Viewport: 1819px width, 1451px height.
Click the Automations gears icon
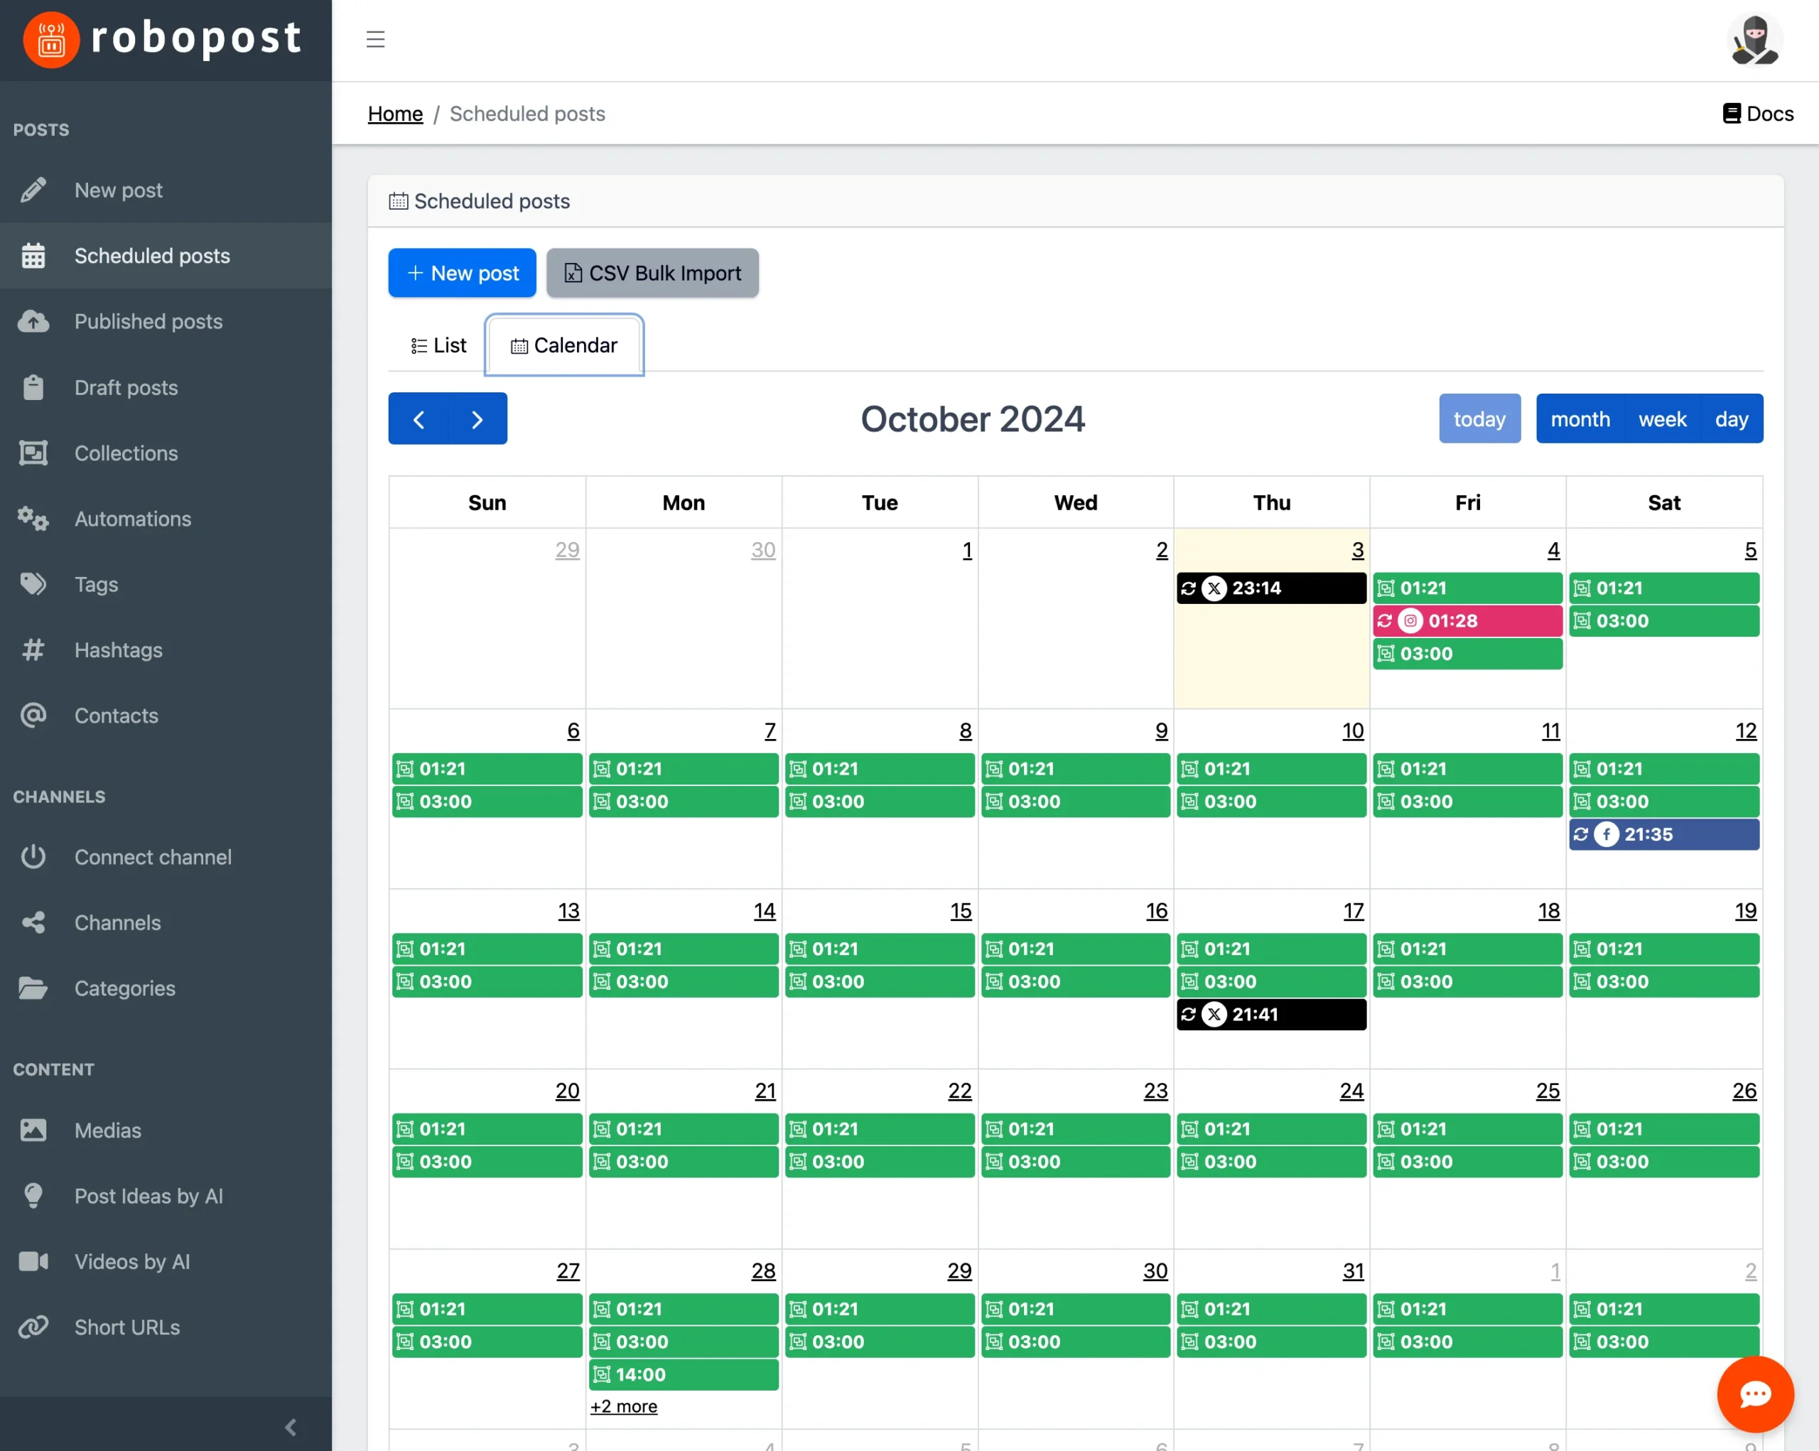(x=33, y=519)
